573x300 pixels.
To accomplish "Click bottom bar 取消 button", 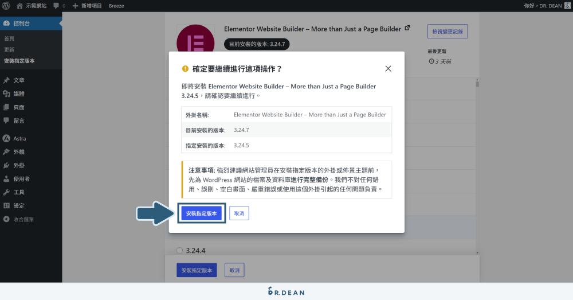I will coord(234,270).
